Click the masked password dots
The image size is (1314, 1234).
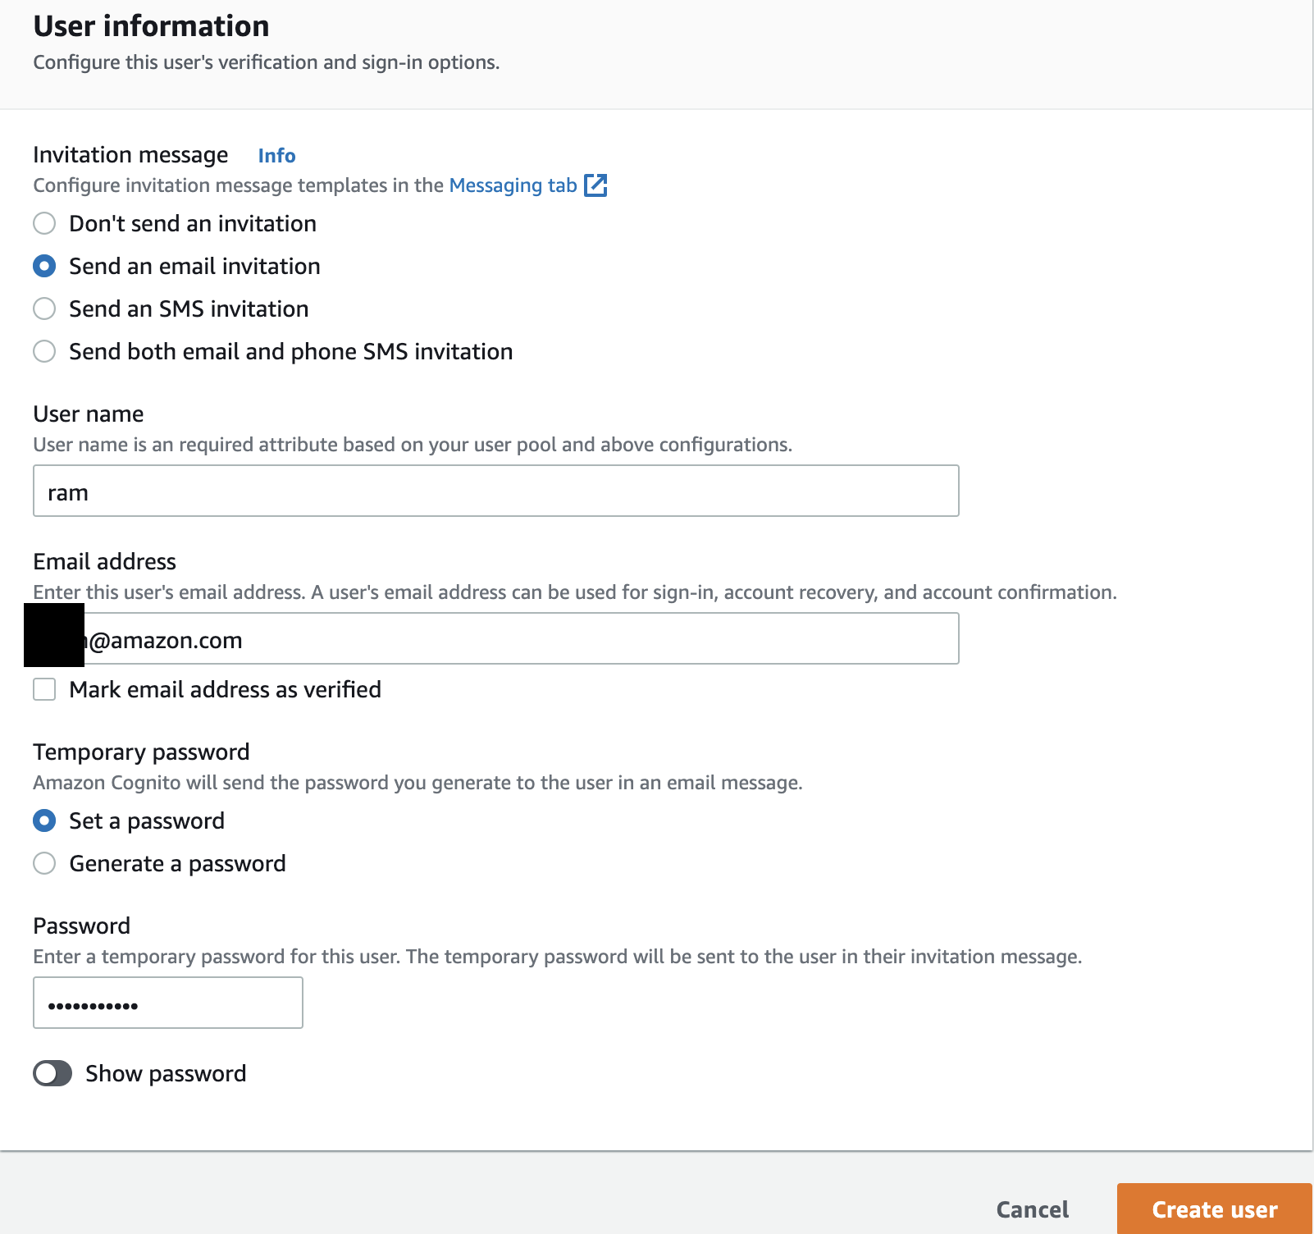[94, 1003]
